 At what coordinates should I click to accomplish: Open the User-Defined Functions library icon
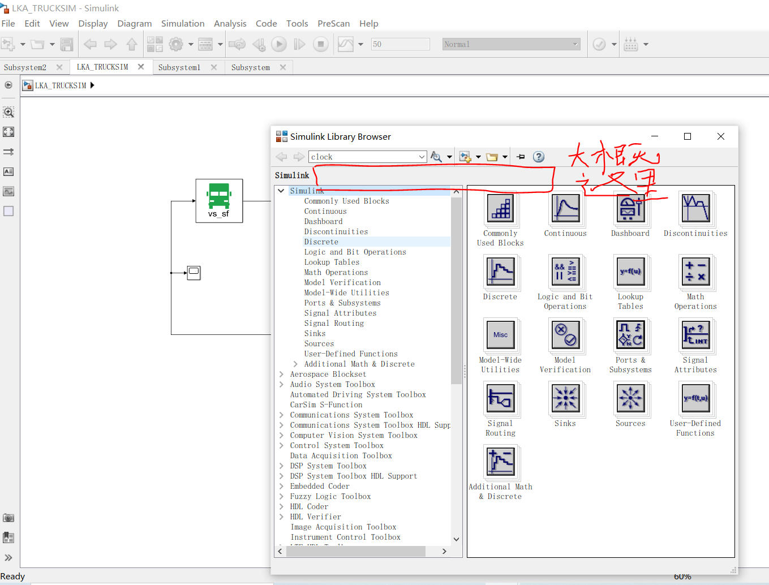point(695,399)
